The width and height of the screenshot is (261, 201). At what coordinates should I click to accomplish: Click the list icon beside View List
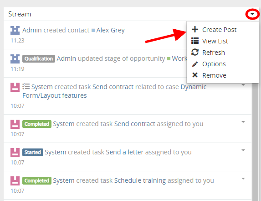pyautogui.click(x=195, y=41)
